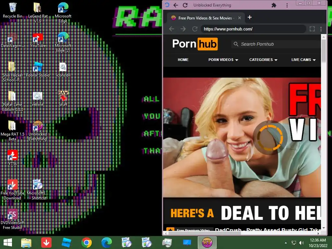Select the YT5s desktop shortcut
332x249 pixels.
pos(13,158)
